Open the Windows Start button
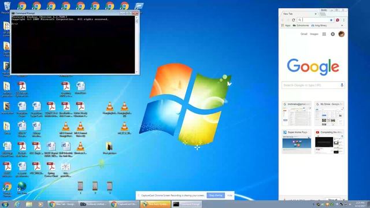This screenshot has width=370, height=208. pyautogui.click(x=5, y=204)
